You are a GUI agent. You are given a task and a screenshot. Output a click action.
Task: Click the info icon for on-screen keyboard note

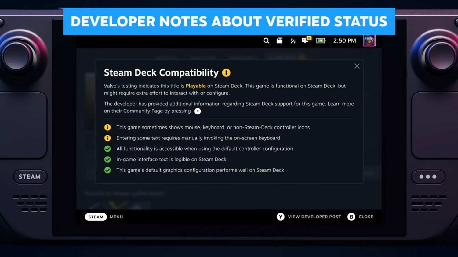(x=107, y=138)
